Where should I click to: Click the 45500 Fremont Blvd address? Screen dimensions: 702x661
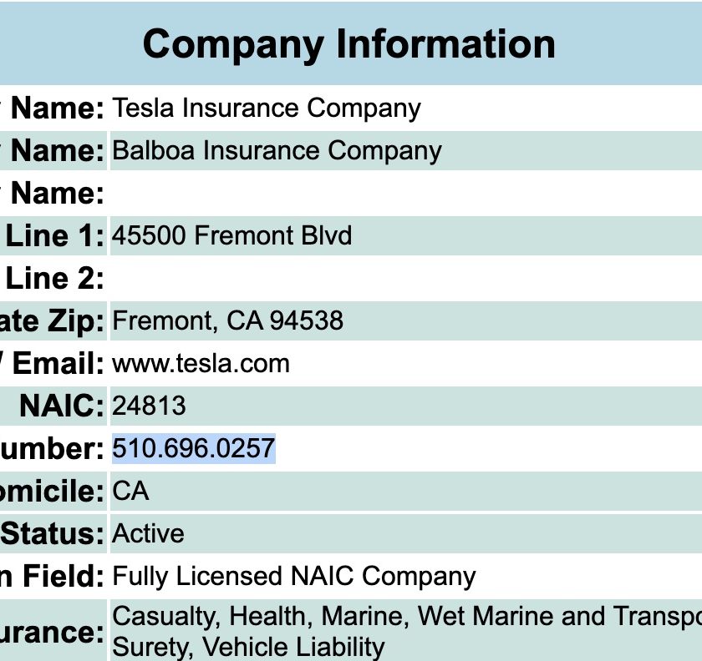tap(232, 235)
